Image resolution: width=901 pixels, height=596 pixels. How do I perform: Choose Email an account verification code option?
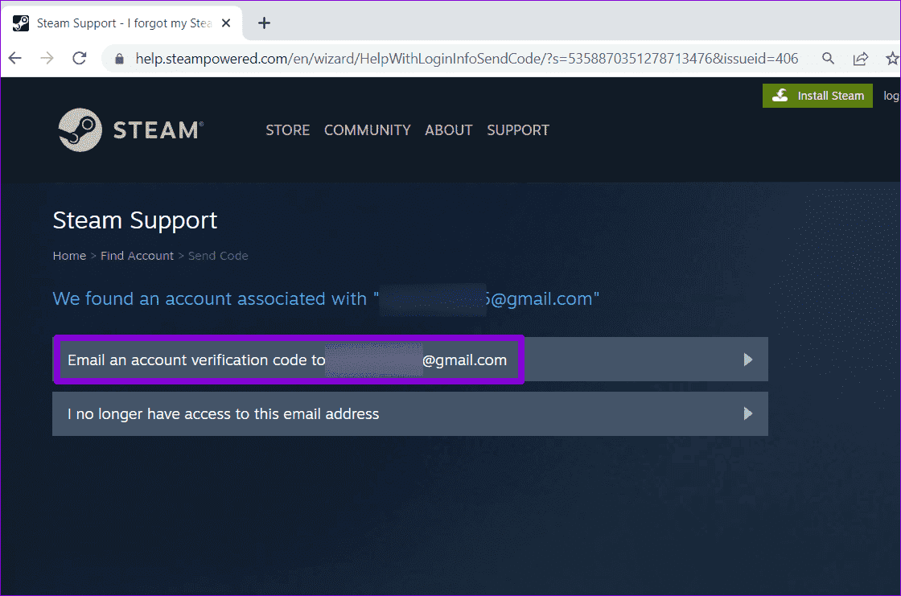(410, 360)
